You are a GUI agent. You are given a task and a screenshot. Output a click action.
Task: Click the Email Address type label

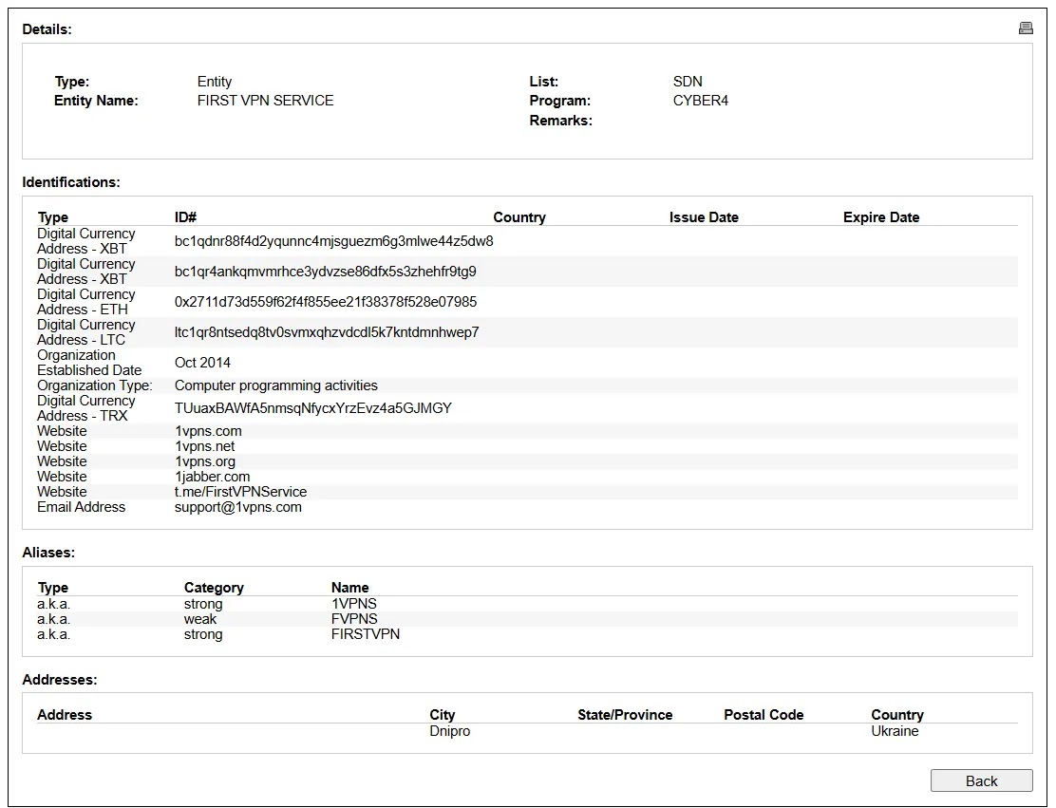pyautogui.click(x=81, y=507)
